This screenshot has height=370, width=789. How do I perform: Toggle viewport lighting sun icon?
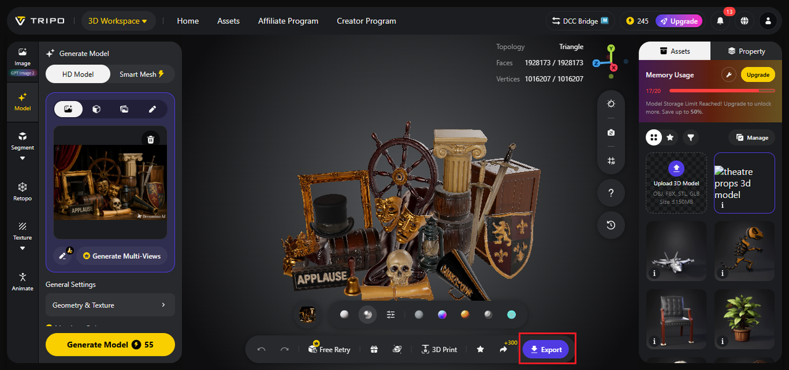[611, 104]
